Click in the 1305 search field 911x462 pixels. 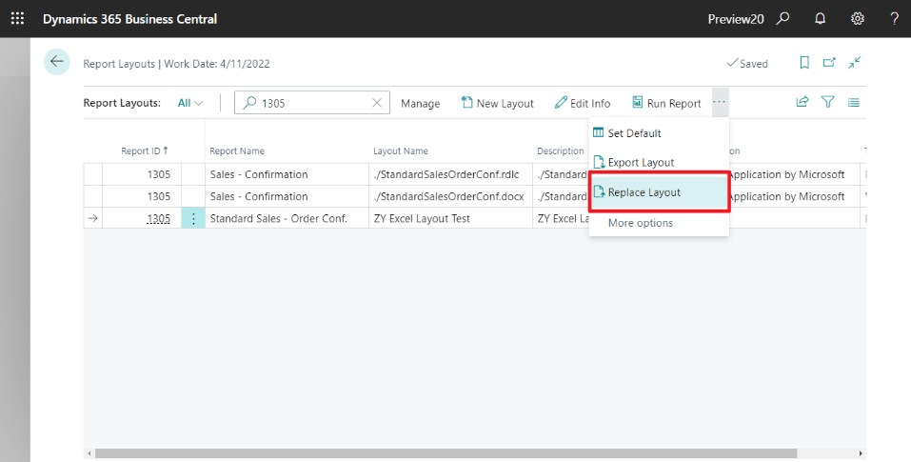[x=311, y=103]
